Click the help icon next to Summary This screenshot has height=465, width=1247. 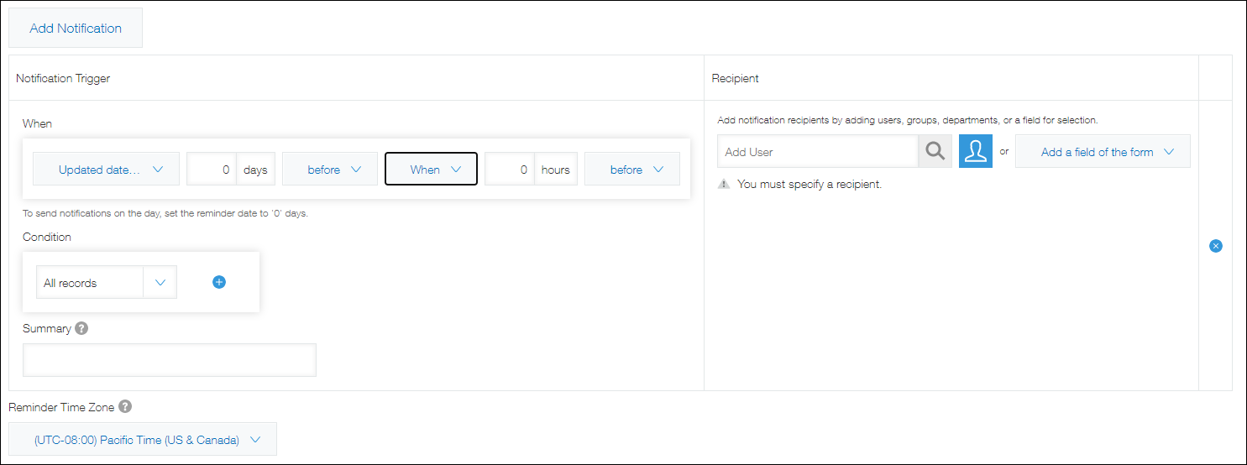(x=81, y=328)
